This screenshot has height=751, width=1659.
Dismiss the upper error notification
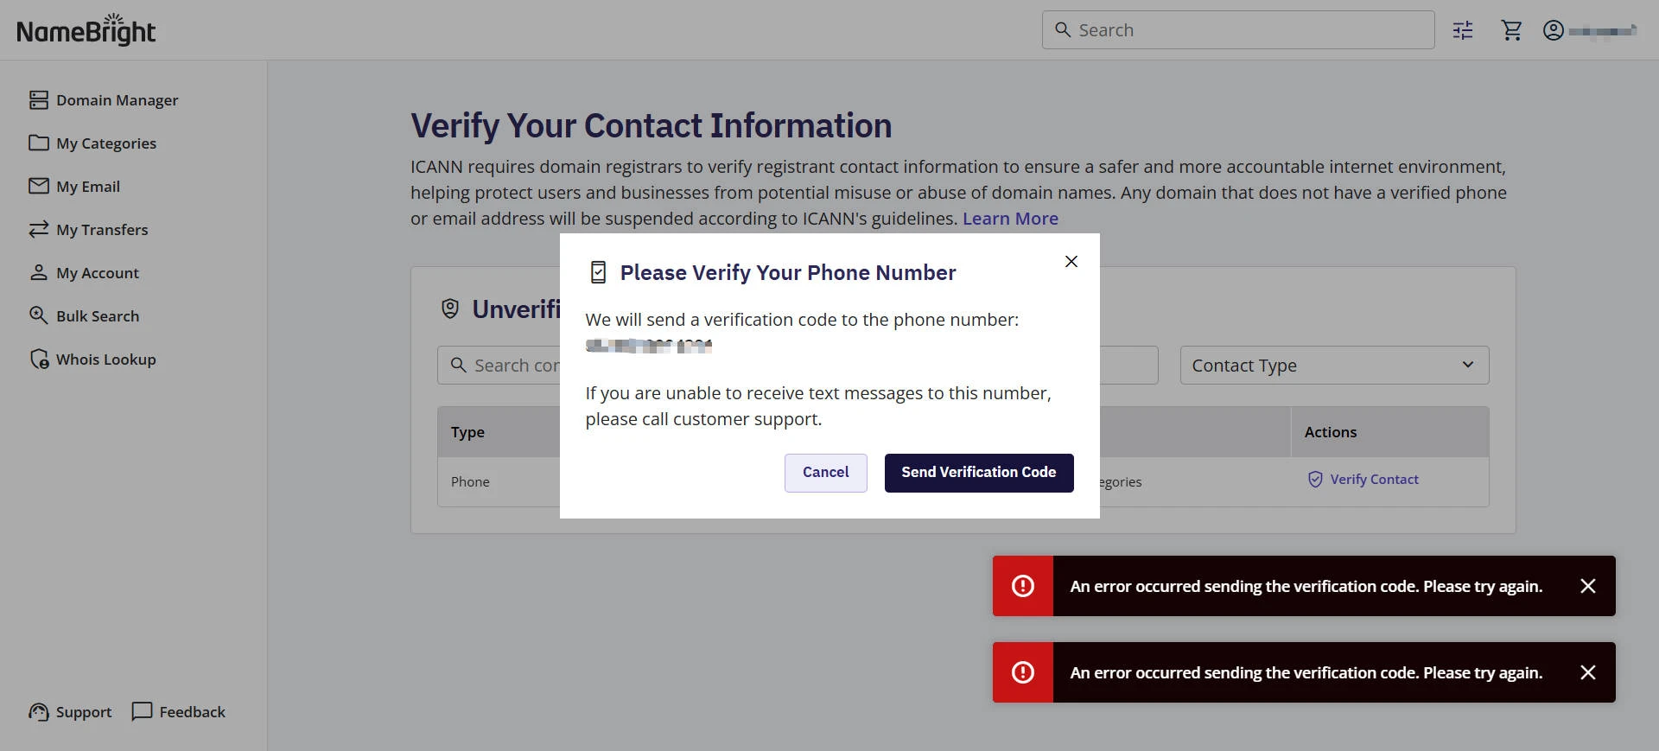coord(1587,586)
